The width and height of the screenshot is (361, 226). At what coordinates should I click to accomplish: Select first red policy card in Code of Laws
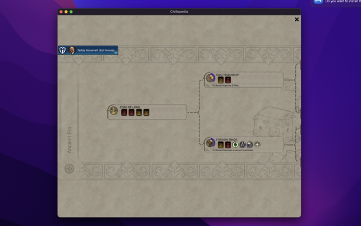124,112
